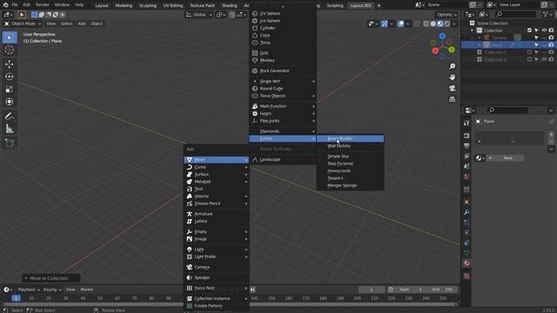
Task: Click the jump-to-end playback button
Action: (252, 290)
